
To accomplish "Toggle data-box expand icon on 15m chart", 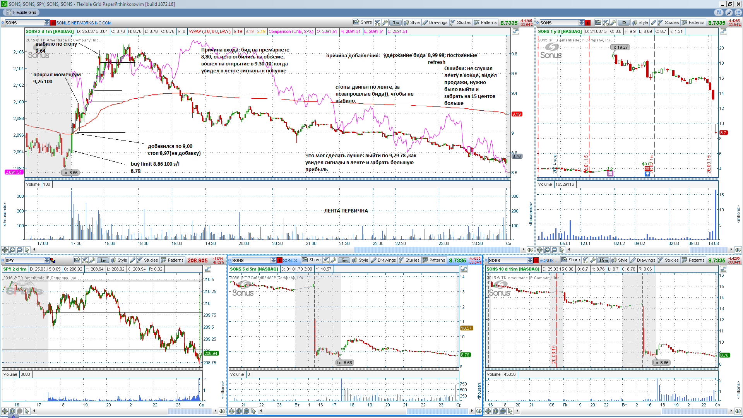I will click(x=723, y=269).
